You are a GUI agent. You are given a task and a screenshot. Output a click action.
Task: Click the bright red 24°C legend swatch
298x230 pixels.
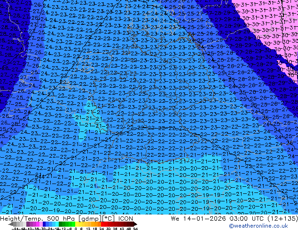point(102,224)
